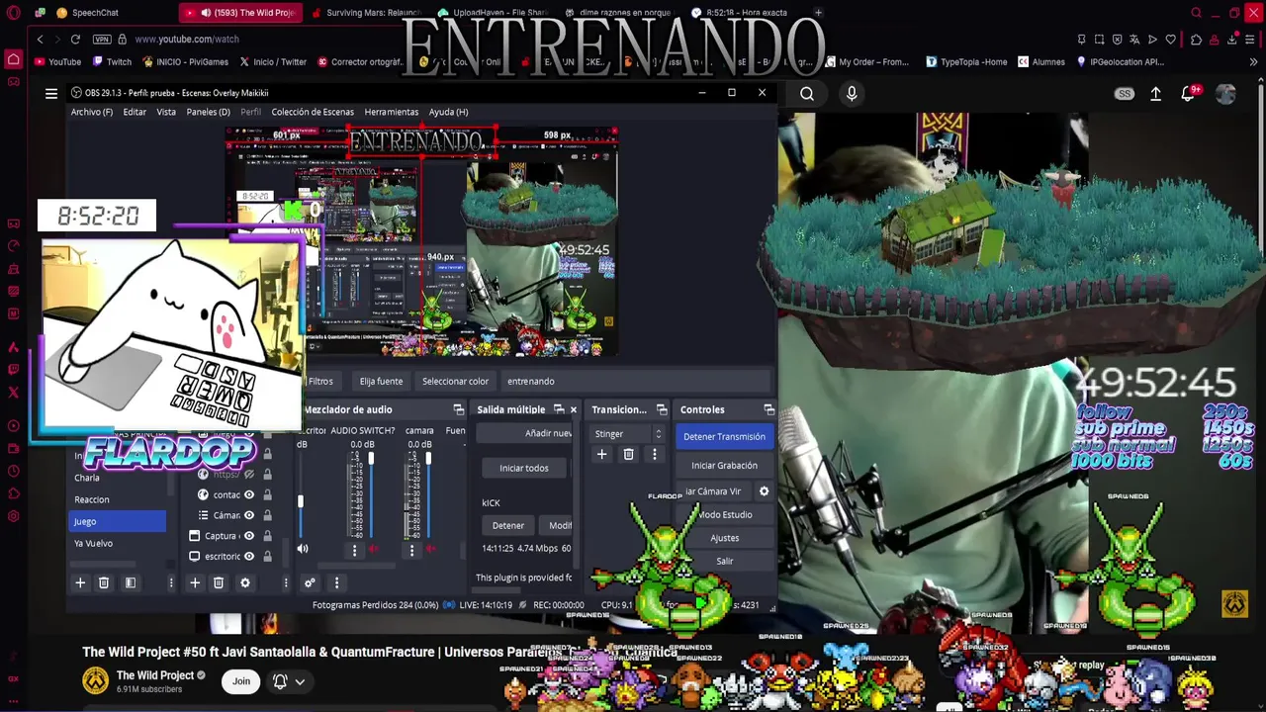Unlock the contac source lock icon
Screen dimensions: 1266x712
click(267, 494)
